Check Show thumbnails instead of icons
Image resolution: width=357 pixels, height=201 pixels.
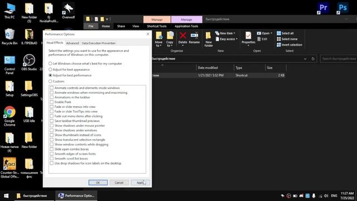click(52, 135)
